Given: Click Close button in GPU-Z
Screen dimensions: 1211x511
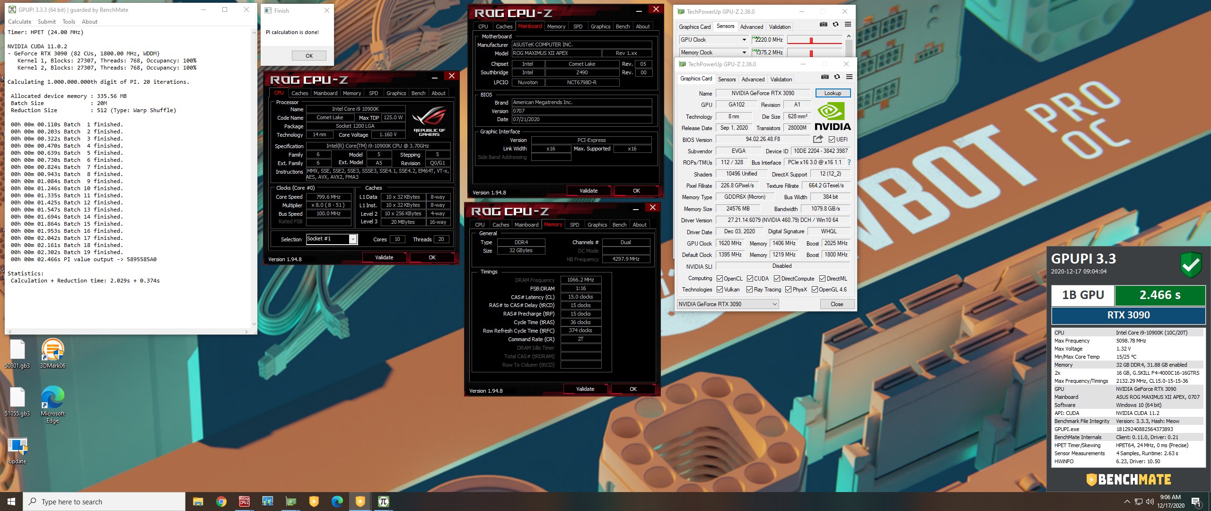Looking at the screenshot, I should pyautogui.click(x=837, y=304).
